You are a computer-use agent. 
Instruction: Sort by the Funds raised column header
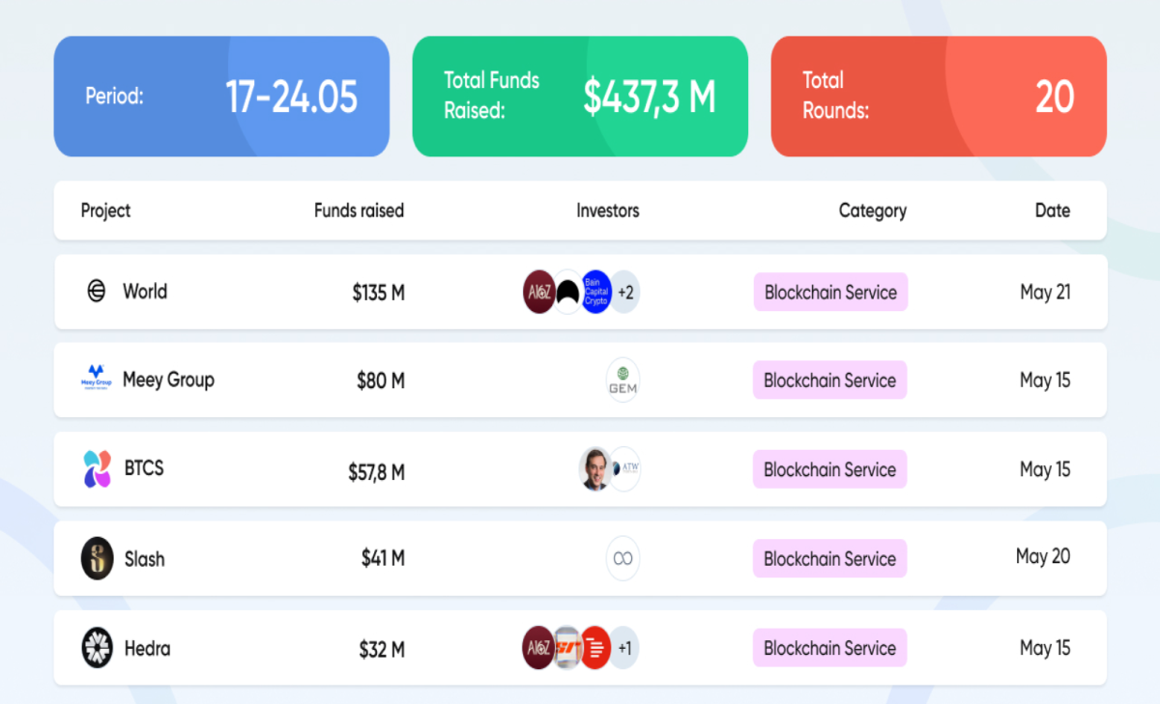tap(359, 210)
